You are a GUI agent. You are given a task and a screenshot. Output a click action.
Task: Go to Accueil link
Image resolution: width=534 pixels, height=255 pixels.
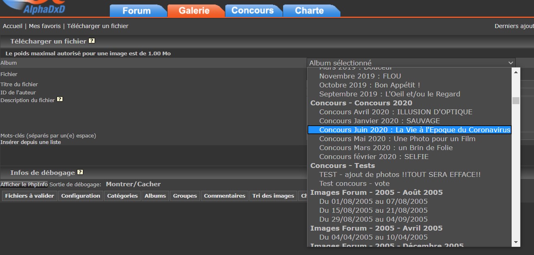click(13, 26)
